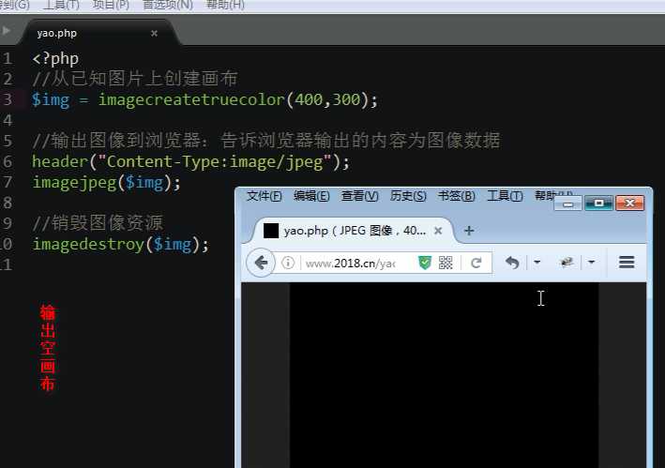Viewport: 665px width, 468px height.
Task: Open the 工具(T) menu in the editor
Action: point(61,5)
